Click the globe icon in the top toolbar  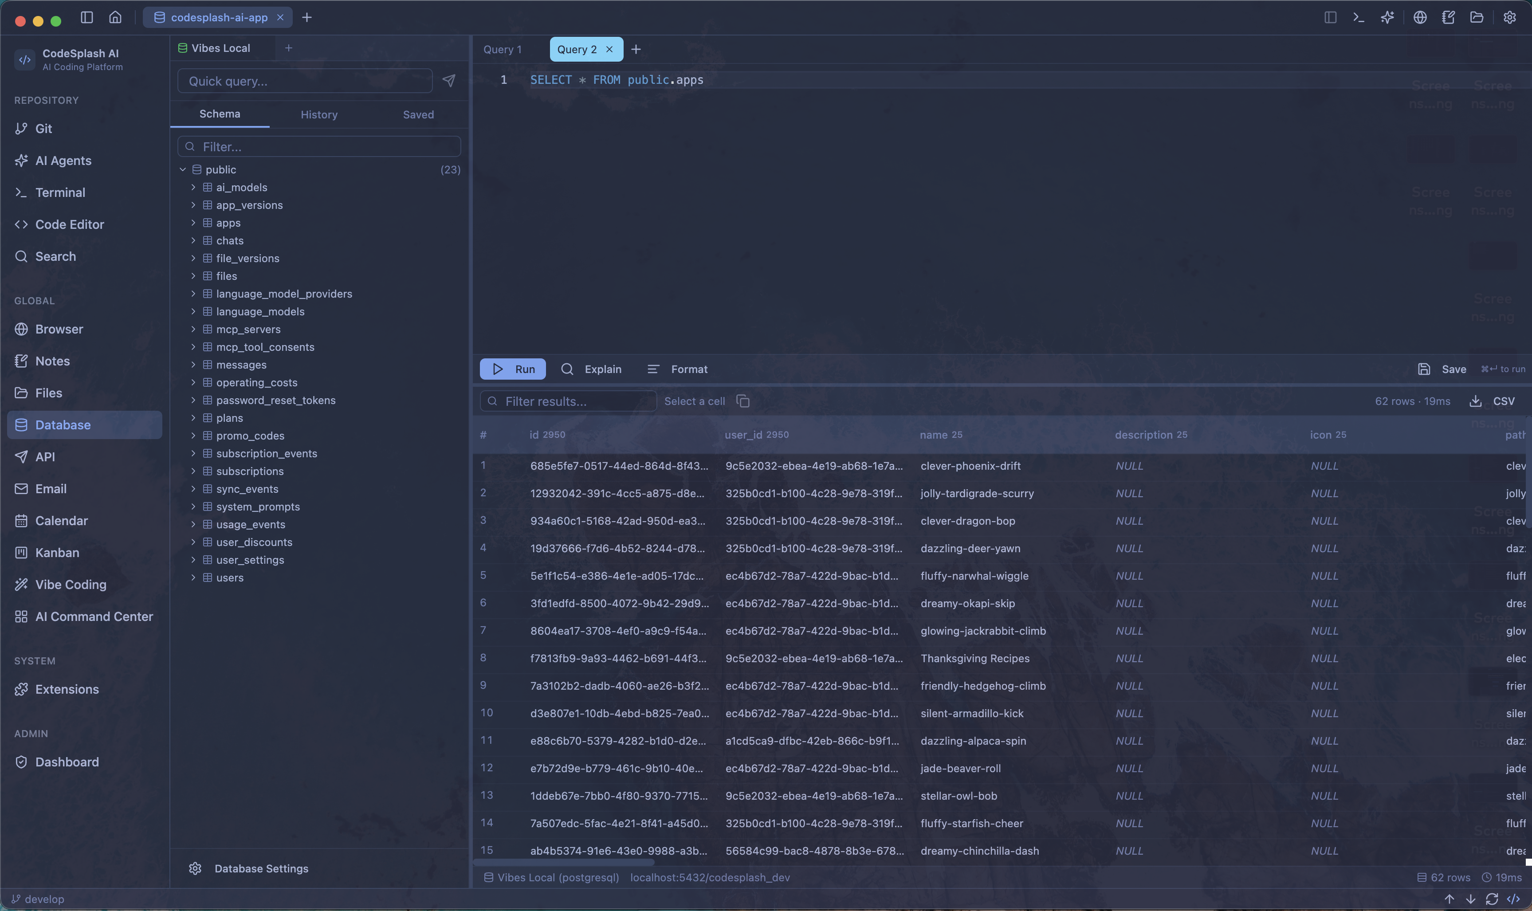pos(1420,17)
